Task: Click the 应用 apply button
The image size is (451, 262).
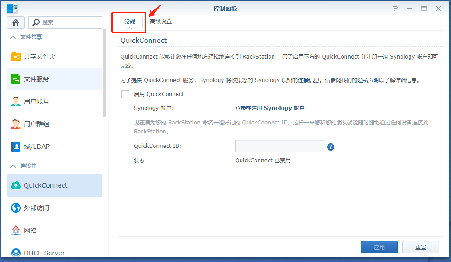Action: 379,247
